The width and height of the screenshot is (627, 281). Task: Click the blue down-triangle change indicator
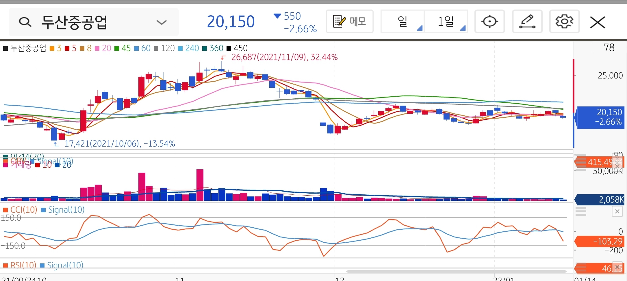pyautogui.click(x=277, y=16)
